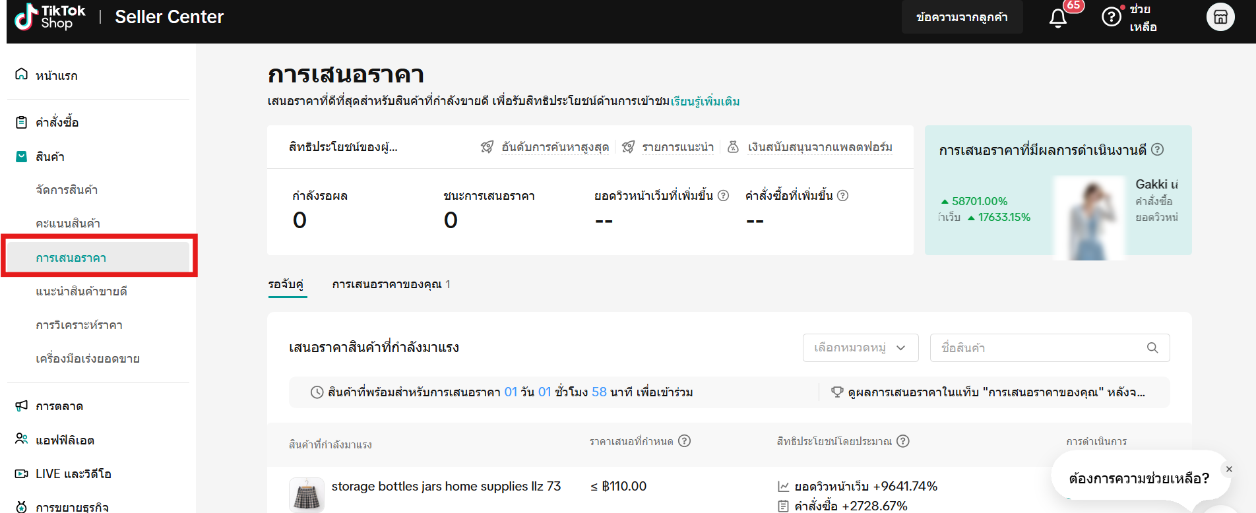Click the help icon beside ยอดวิวหน้าเว็บที่เพิ่มขึ้น

[x=723, y=195]
